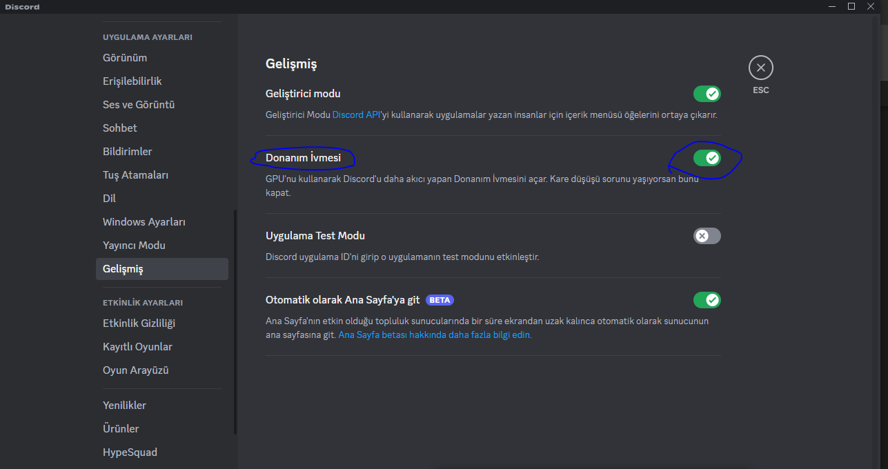Enable the Uygulama Test Modu switch
The image size is (888, 469).
707,236
